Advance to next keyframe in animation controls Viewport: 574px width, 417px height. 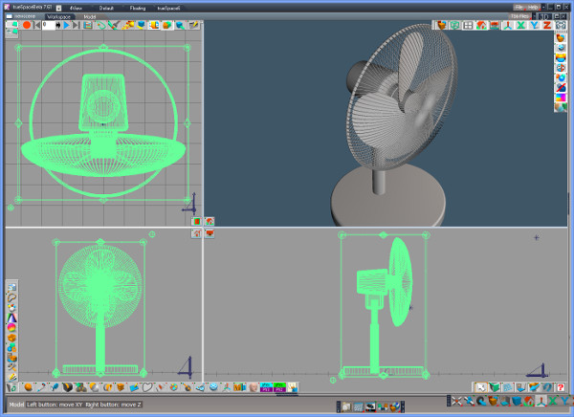point(76,25)
